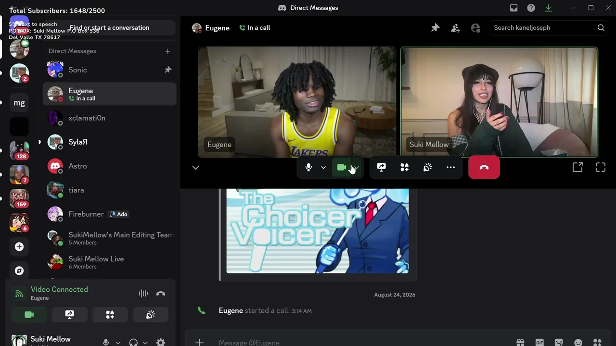
Task: Add friends to DM icon
Action: click(455, 28)
